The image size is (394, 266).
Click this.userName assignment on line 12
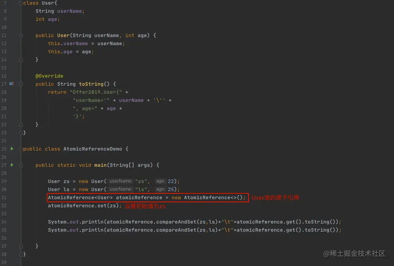(x=86, y=43)
